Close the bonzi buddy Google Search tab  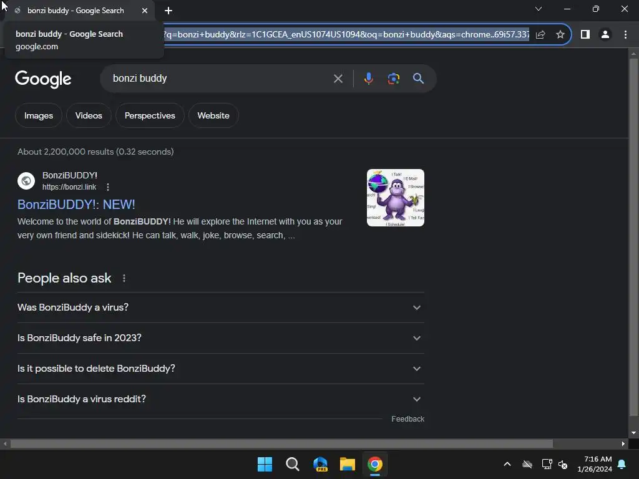(145, 11)
